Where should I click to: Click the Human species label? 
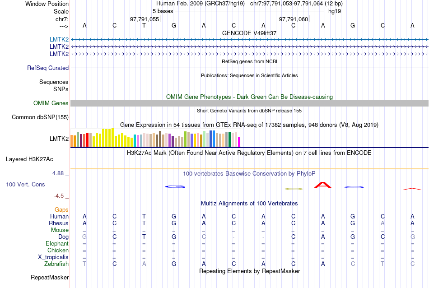(x=59, y=216)
